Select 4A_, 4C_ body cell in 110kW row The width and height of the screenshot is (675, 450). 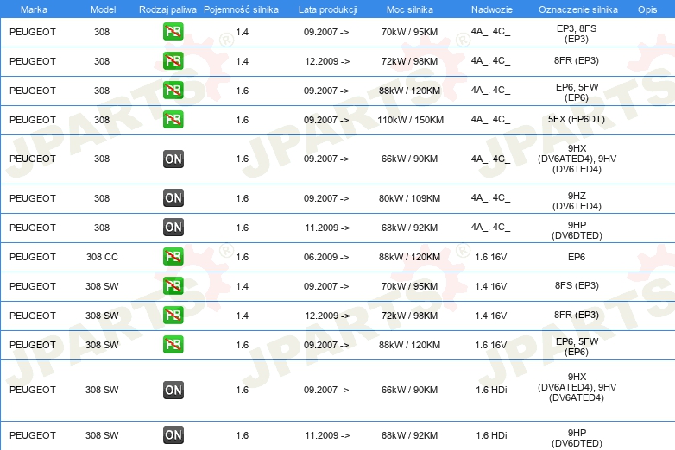490,120
